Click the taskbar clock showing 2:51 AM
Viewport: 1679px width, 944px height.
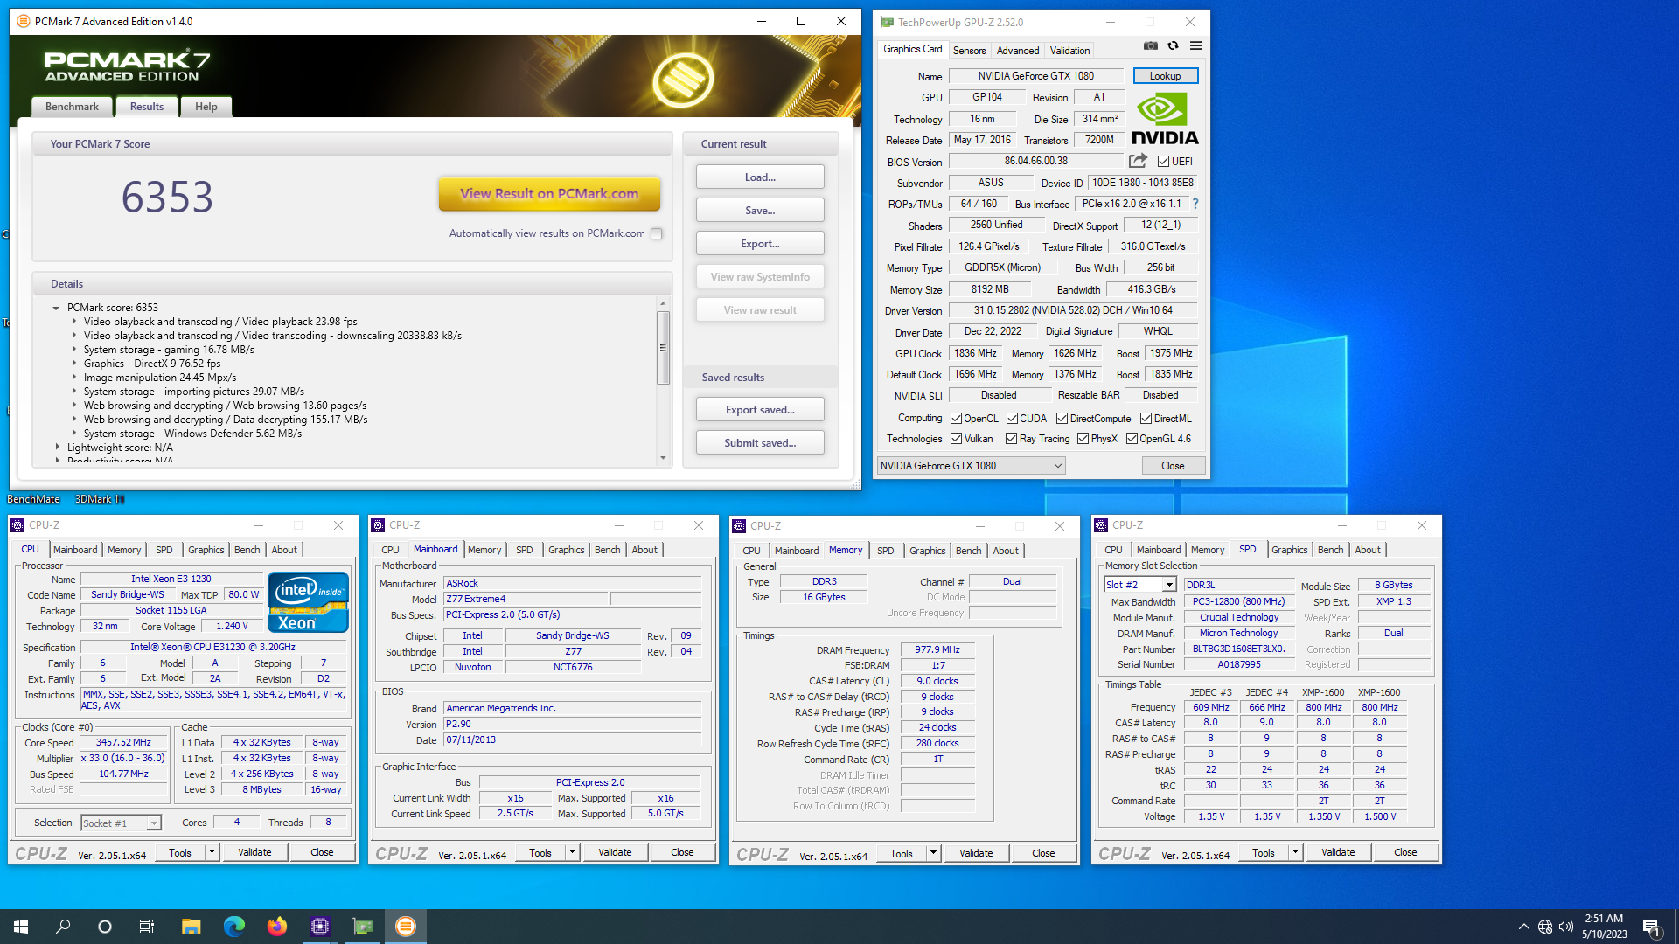click(x=1604, y=927)
